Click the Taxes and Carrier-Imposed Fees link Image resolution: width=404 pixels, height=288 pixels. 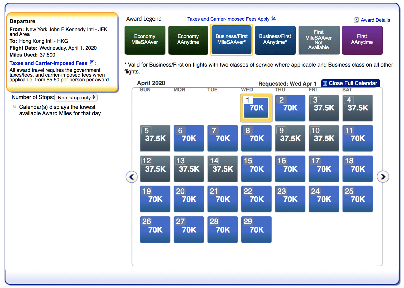48,63
